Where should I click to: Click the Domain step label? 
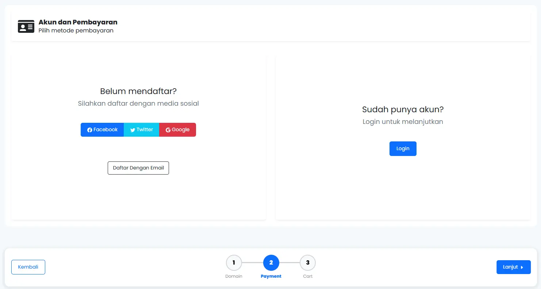pos(234,276)
